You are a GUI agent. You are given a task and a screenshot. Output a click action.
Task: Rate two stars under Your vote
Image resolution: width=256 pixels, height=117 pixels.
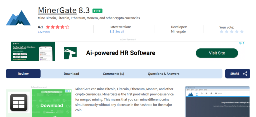tap(226, 31)
